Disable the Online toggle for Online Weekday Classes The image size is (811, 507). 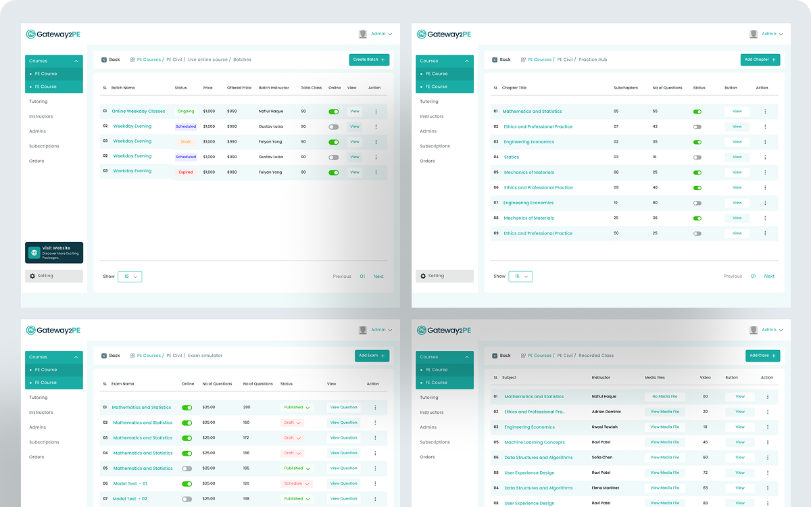pyautogui.click(x=333, y=111)
